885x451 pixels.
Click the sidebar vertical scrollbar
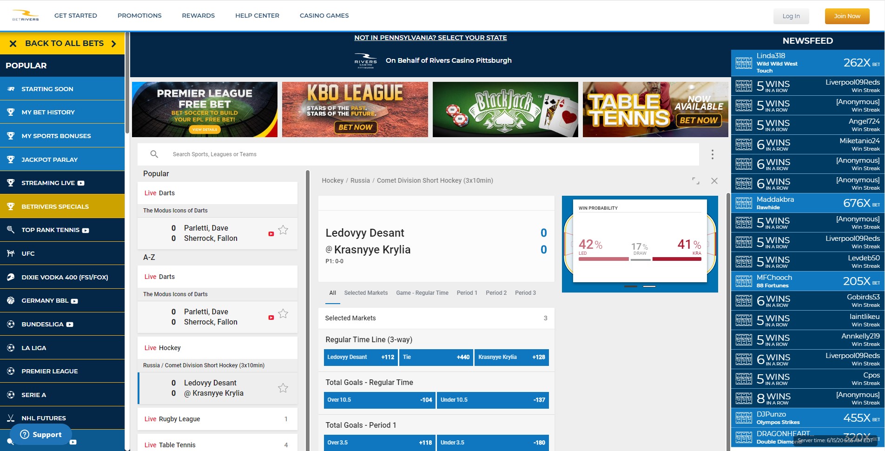[x=127, y=84]
